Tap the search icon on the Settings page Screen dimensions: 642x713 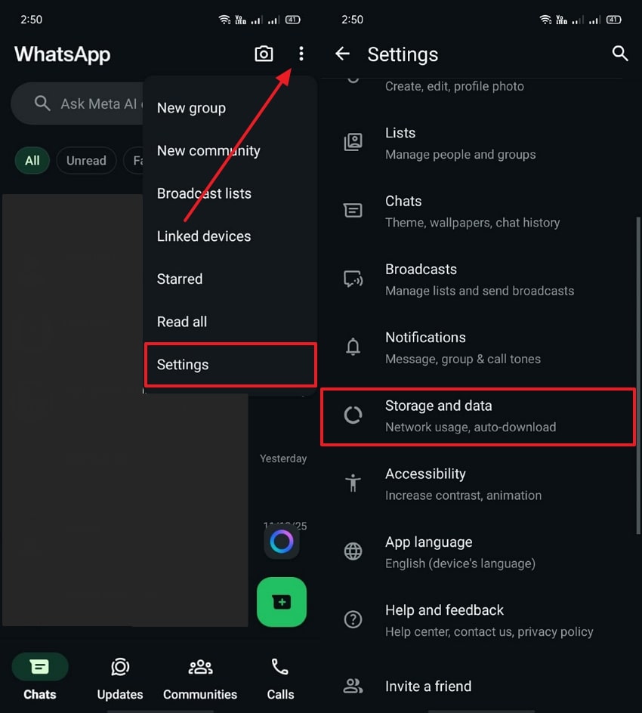coord(620,54)
